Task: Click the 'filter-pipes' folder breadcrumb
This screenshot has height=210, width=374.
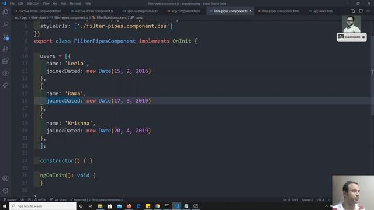Action: tap(38, 17)
